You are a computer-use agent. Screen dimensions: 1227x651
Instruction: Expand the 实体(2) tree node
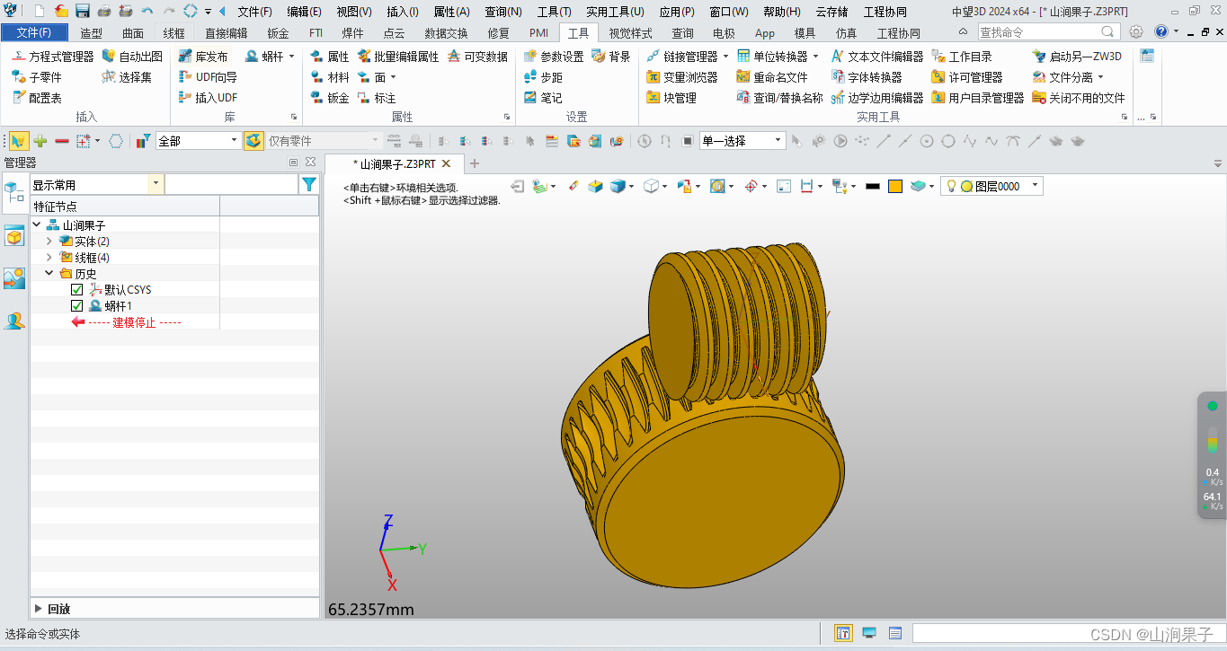pos(49,241)
